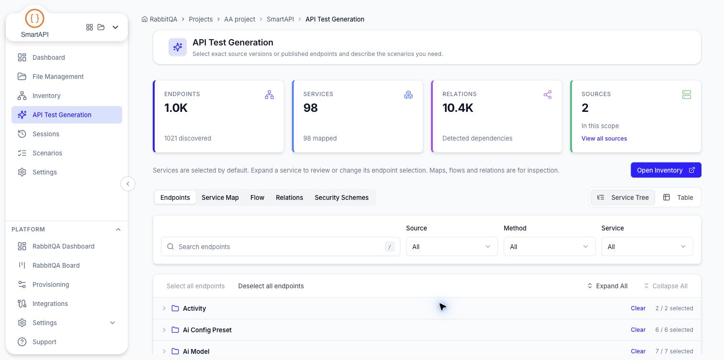The image size is (724, 360).
Task: Click the RabbitQA Board icon
Action: (22, 265)
